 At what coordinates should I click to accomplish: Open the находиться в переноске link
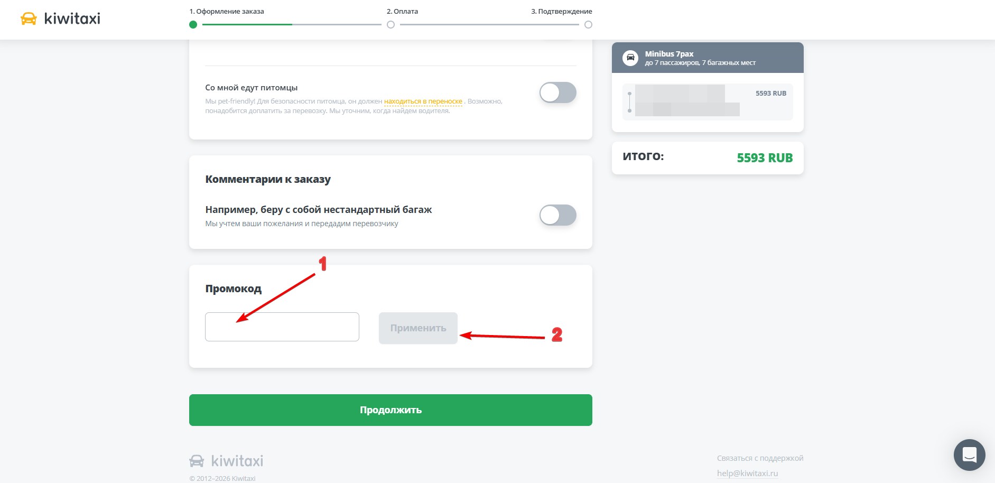click(423, 101)
